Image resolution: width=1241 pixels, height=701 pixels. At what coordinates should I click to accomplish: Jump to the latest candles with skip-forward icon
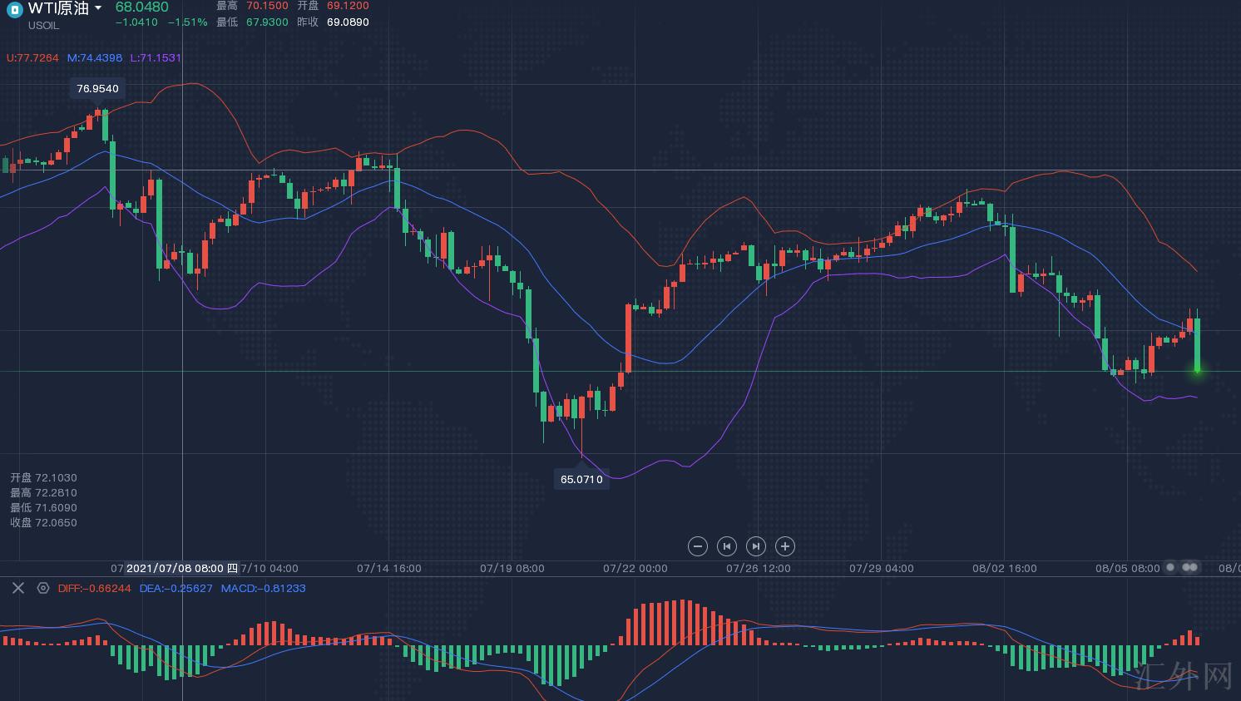pos(755,546)
